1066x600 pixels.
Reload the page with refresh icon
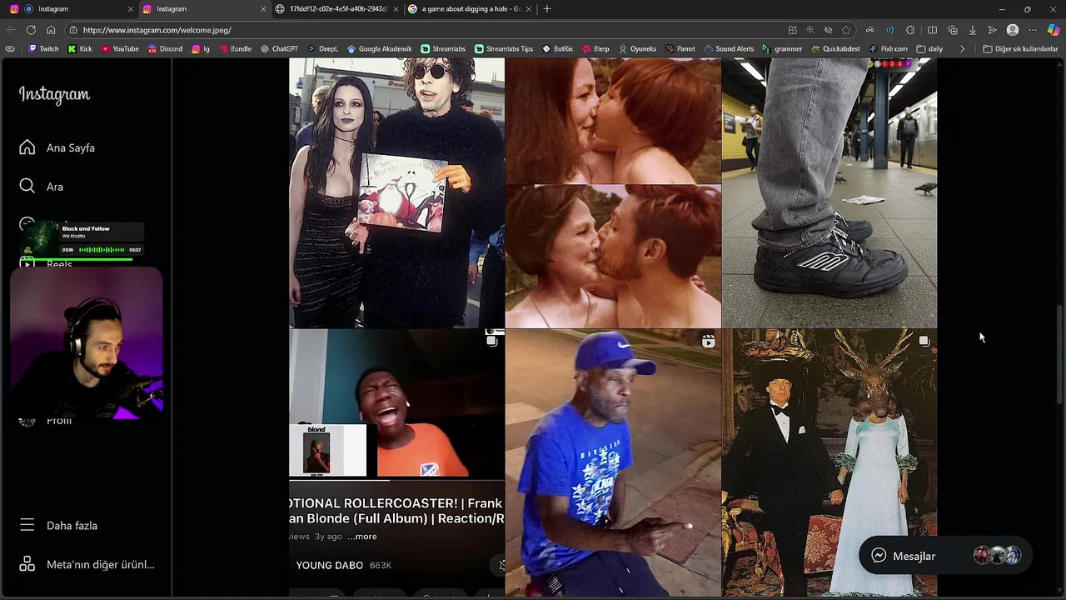(x=31, y=30)
